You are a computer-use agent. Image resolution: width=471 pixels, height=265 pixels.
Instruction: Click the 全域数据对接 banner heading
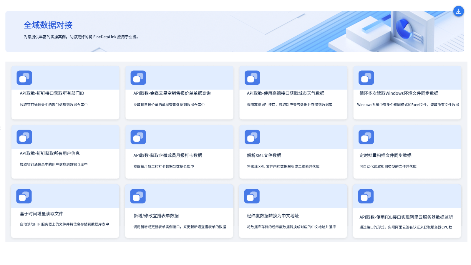[x=48, y=25]
